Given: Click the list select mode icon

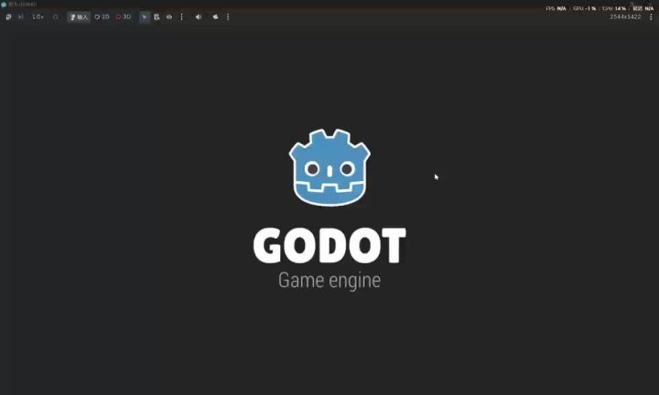Looking at the screenshot, I should [157, 16].
